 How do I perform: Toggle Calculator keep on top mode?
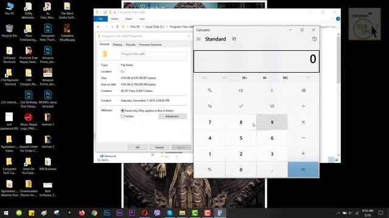(x=234, y=39)
